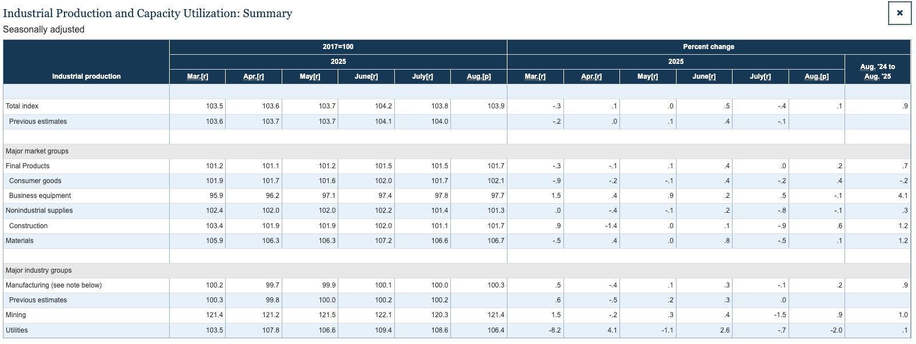Select the Seasonally adjusted subtitle text

point(44,30)
